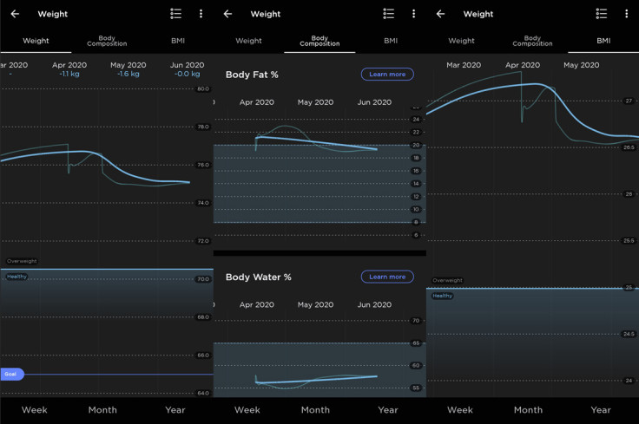Tap Body Fat % heading
This screenshot has height=424, width=639.
(252, 75)
